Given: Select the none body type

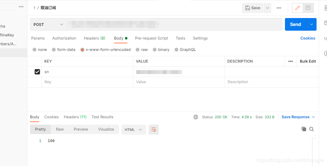Looking at the screenshot, I should click(x=40, y=50).
